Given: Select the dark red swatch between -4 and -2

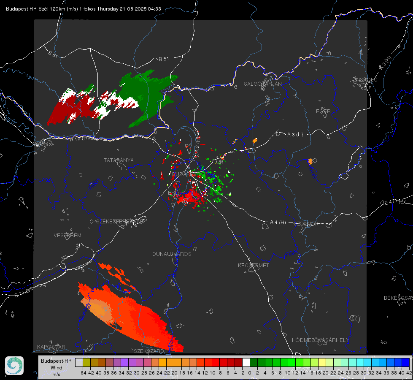Looking at the screenshot, I should [239, 363].
